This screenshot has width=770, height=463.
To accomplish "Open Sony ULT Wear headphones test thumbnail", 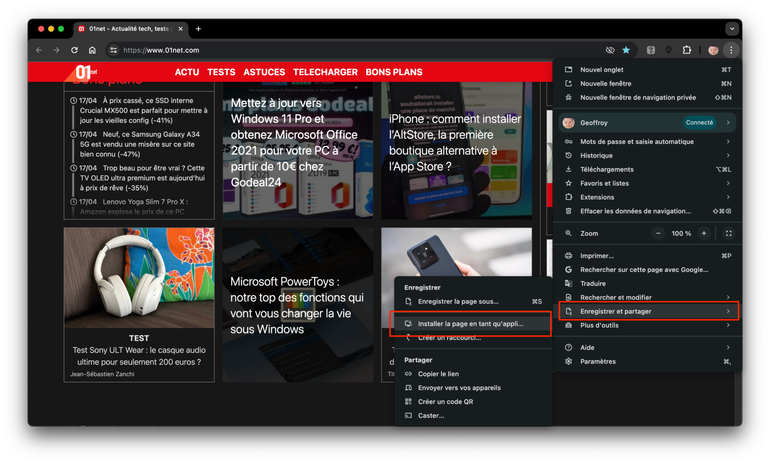I will click(139, 278).
